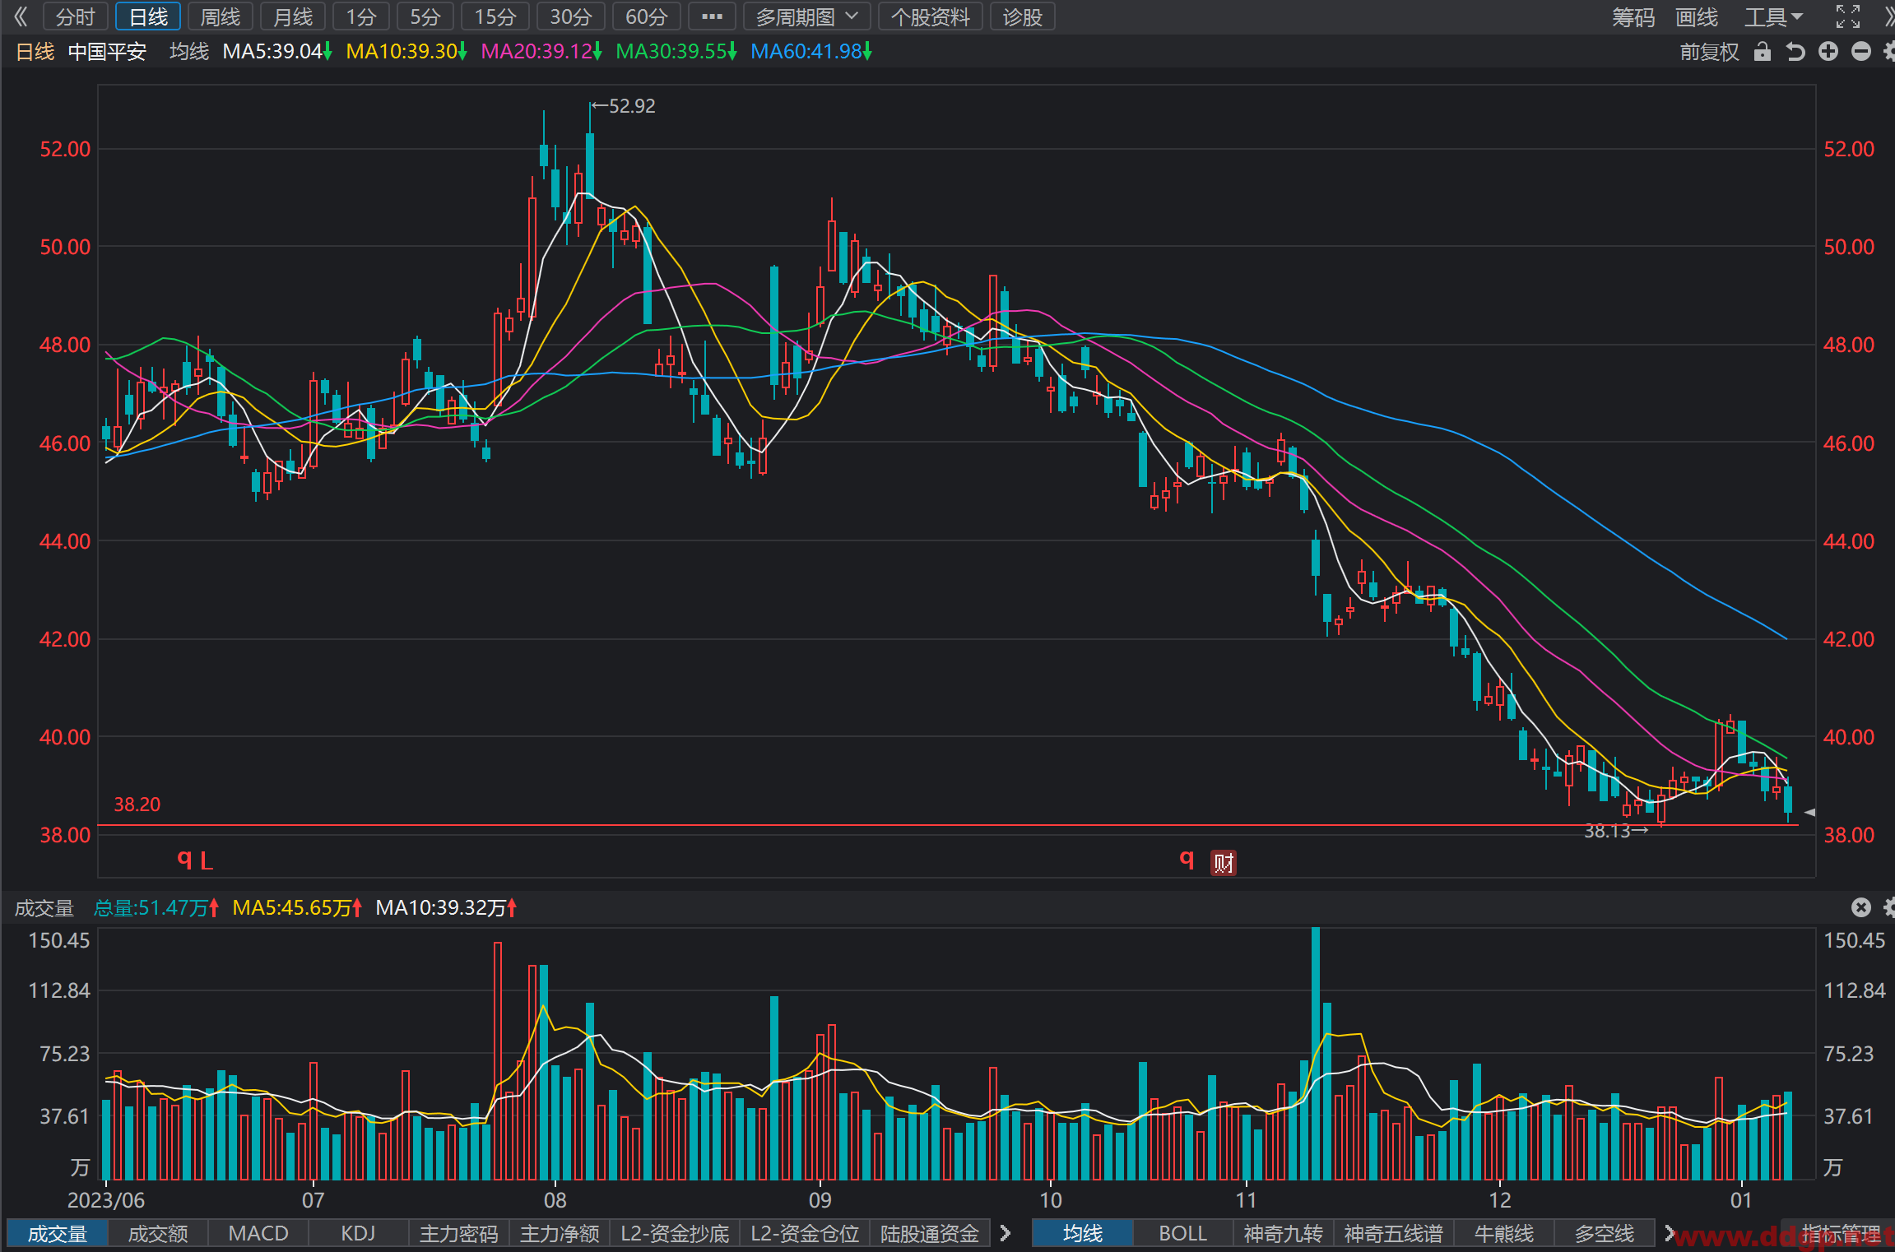Select the 月线 monthly period
The width and height of the screenshot is (1895, 1252).
[x=293, y=16]
